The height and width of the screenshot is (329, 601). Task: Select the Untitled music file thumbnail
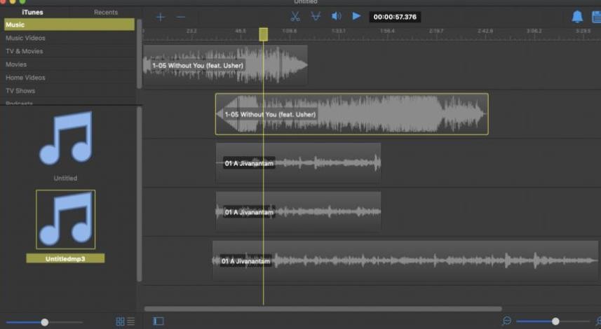(66, 139)
